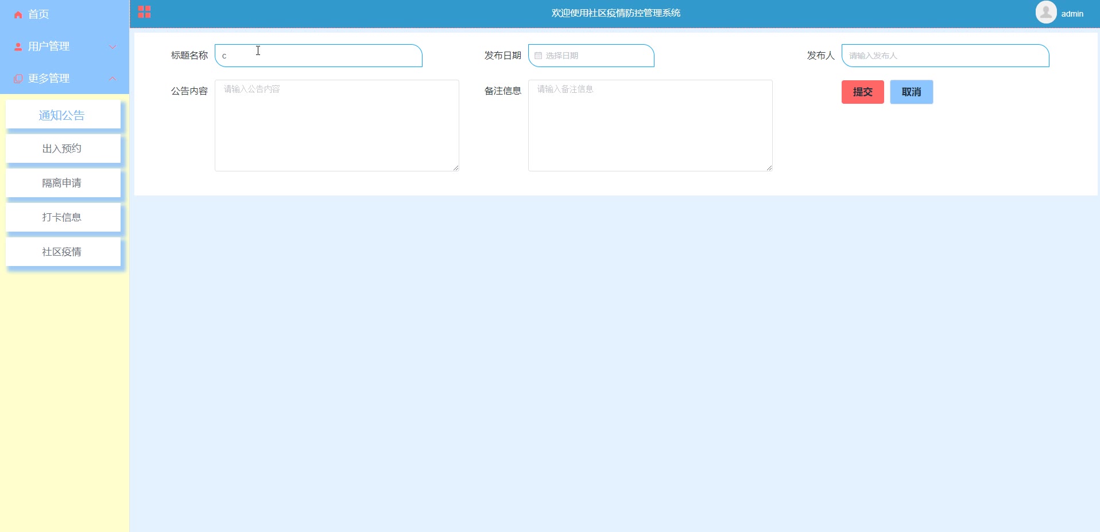
Task: Expand the 用户管理 menu arrow
Action: pos(113,46)
